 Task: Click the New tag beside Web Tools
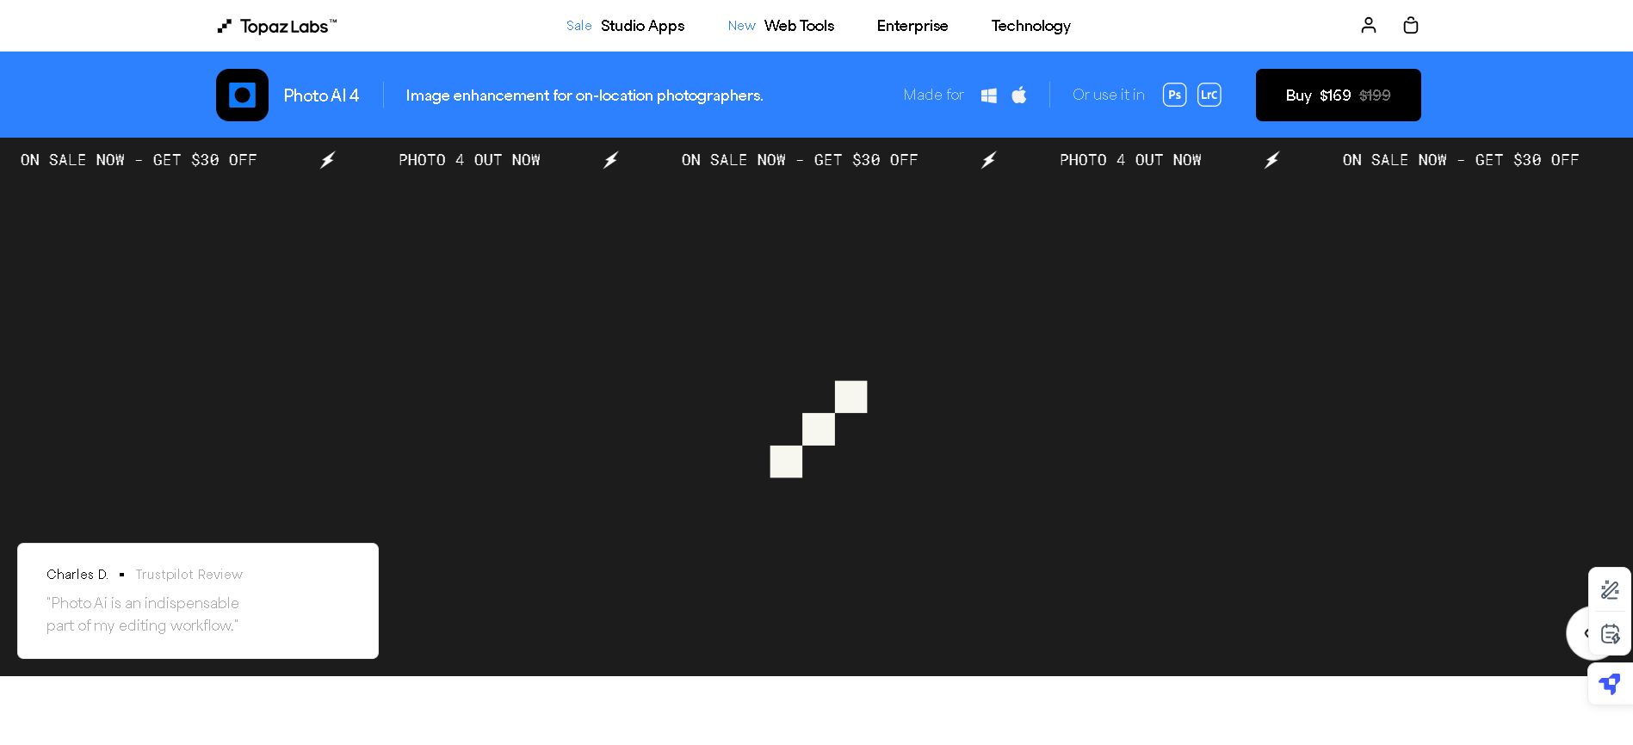741,26
